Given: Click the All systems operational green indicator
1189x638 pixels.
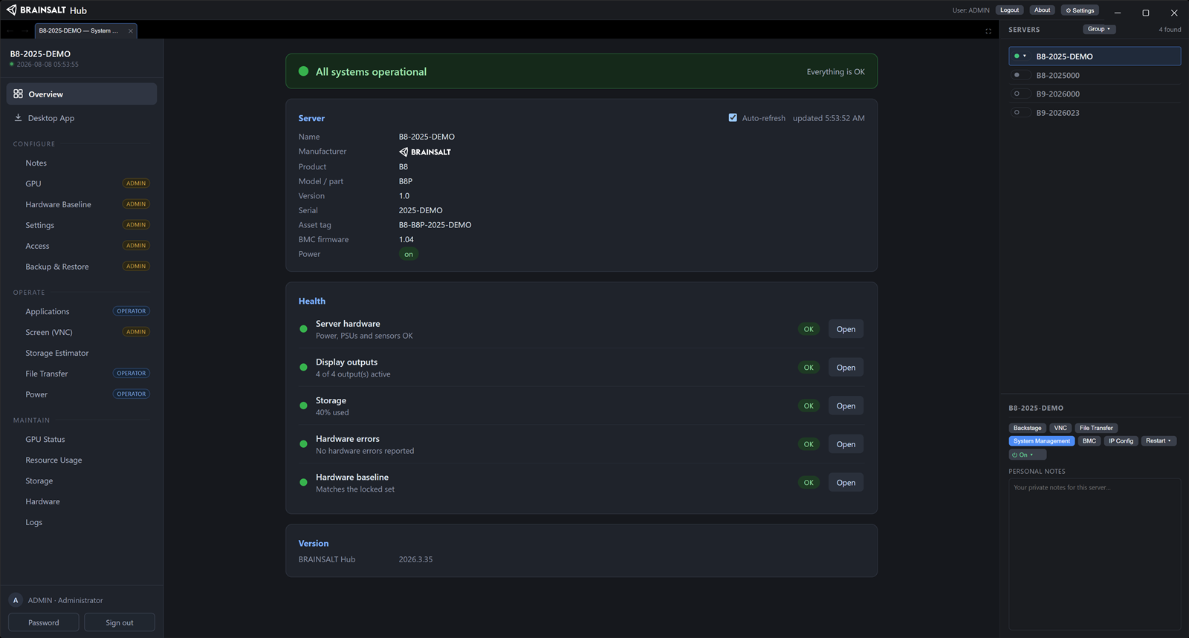Looking at the screenshot, I should click(x=303, y=71).
